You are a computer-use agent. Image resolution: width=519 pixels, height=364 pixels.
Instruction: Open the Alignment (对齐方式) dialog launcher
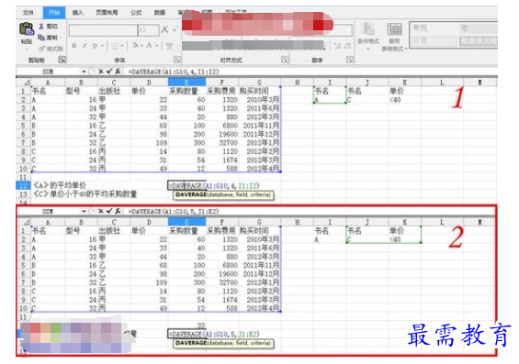285,60
